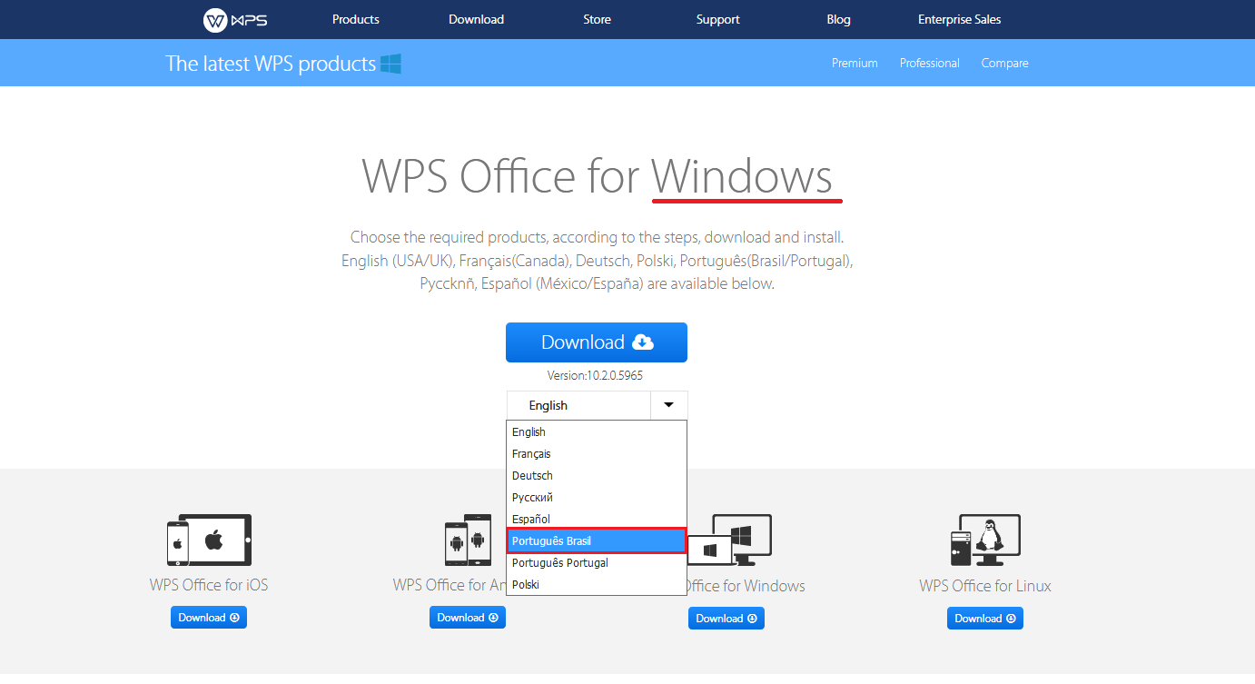The image size is (1255, 684).
Task: Open the Products menu
Action: pos(355,19)
